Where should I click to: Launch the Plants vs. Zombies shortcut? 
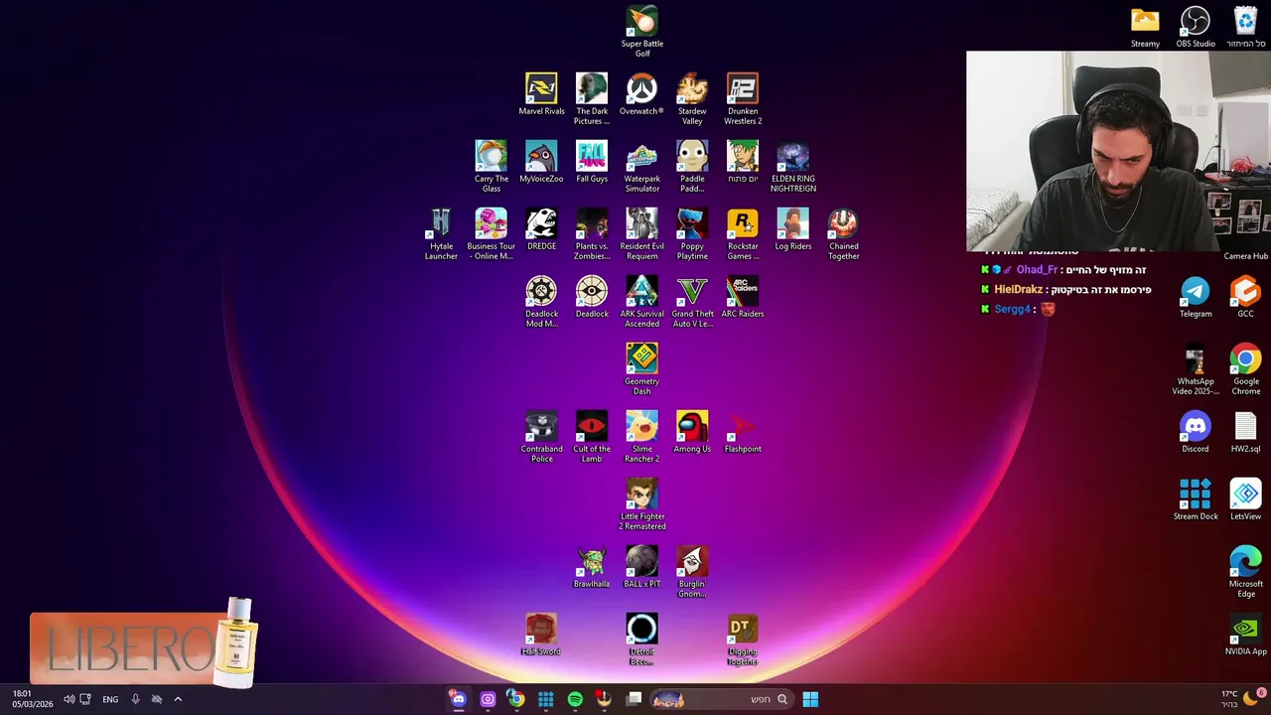(592, 233)
